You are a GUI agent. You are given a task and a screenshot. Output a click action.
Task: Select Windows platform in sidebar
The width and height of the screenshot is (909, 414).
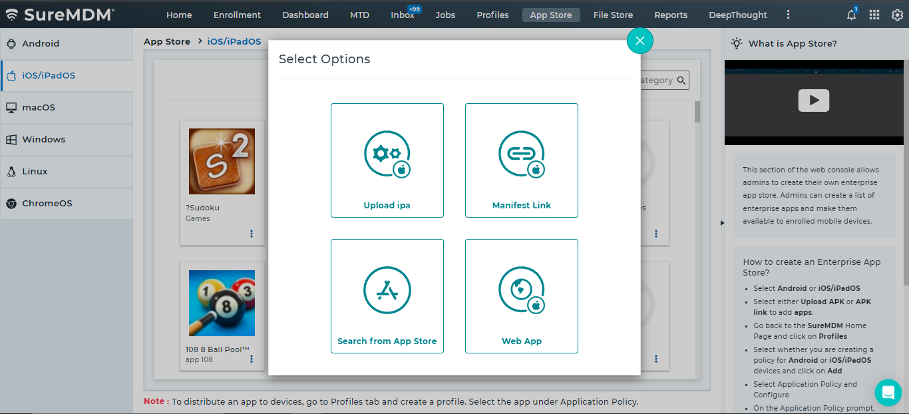[x=67, y=139]
